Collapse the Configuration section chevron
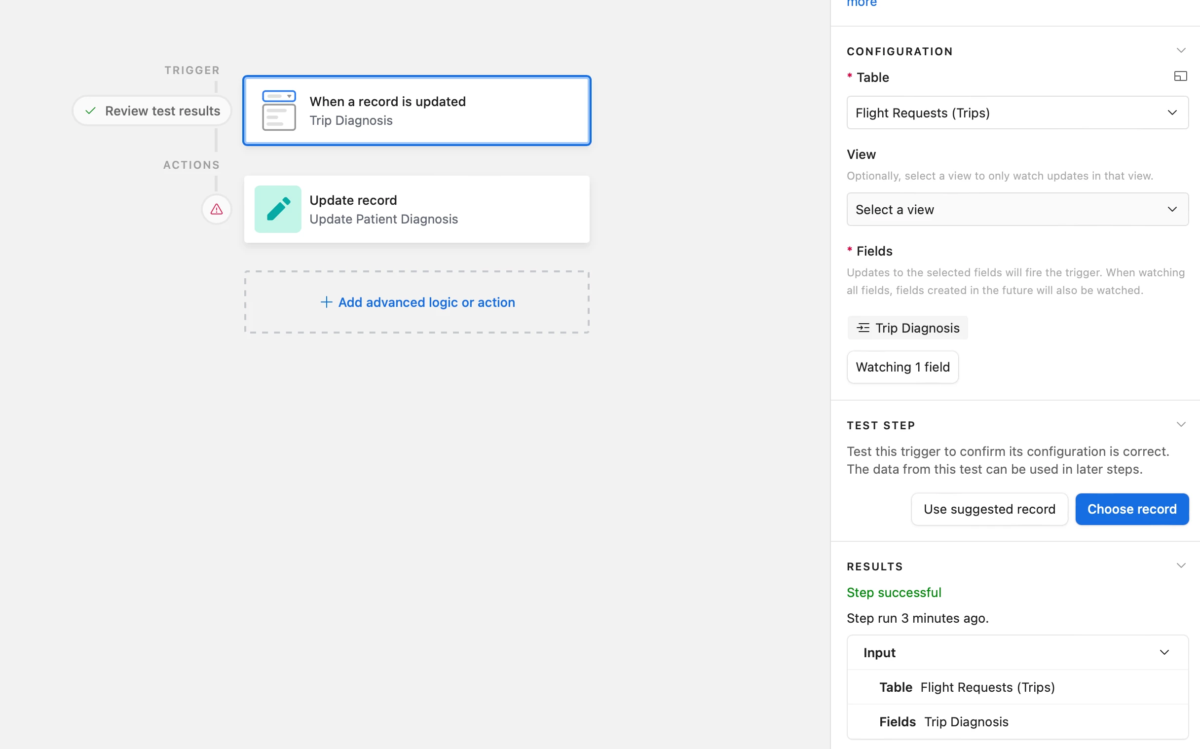Image resolution: width=1200 pixels, height=749 pixels. (x=1181, y=50)
